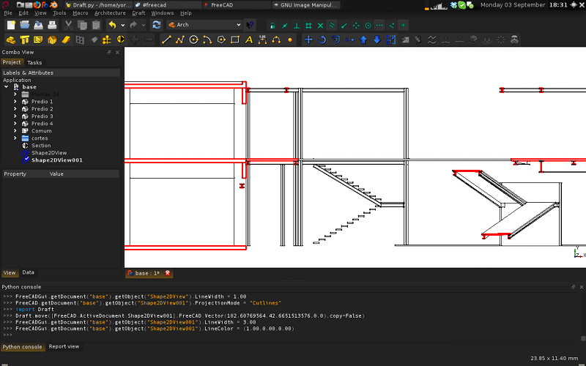Expand the cortes folder node

[15, 138]
